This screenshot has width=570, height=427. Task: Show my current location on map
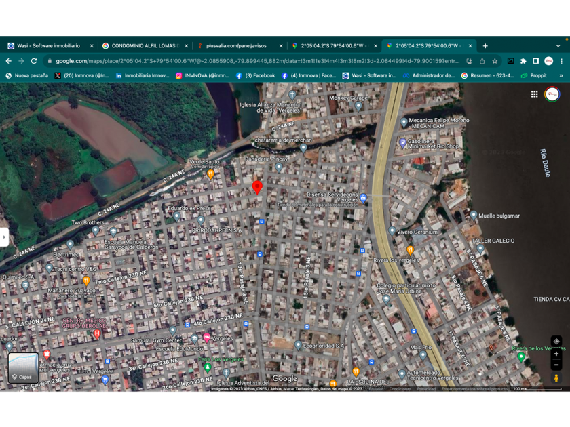(x=556, y=341)
